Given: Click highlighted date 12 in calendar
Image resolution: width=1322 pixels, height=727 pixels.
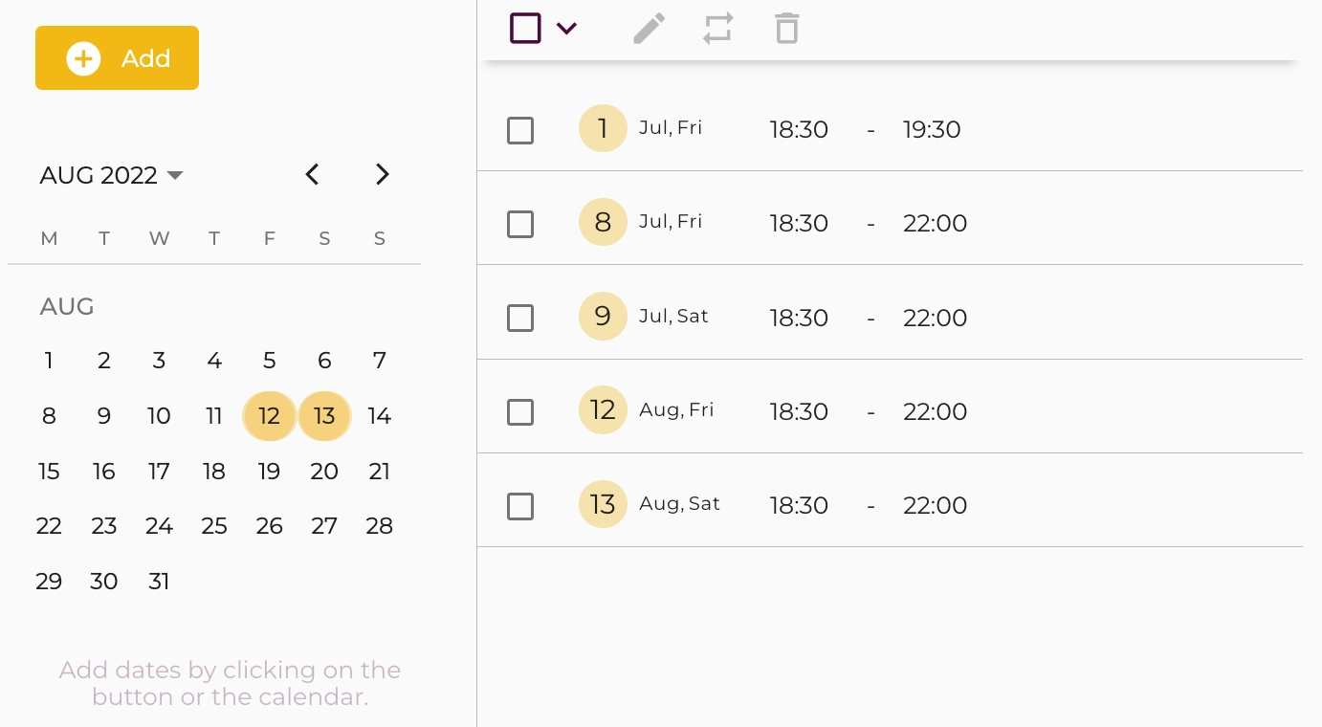Looking at the screenshot, I should click(x=270, y=416).
